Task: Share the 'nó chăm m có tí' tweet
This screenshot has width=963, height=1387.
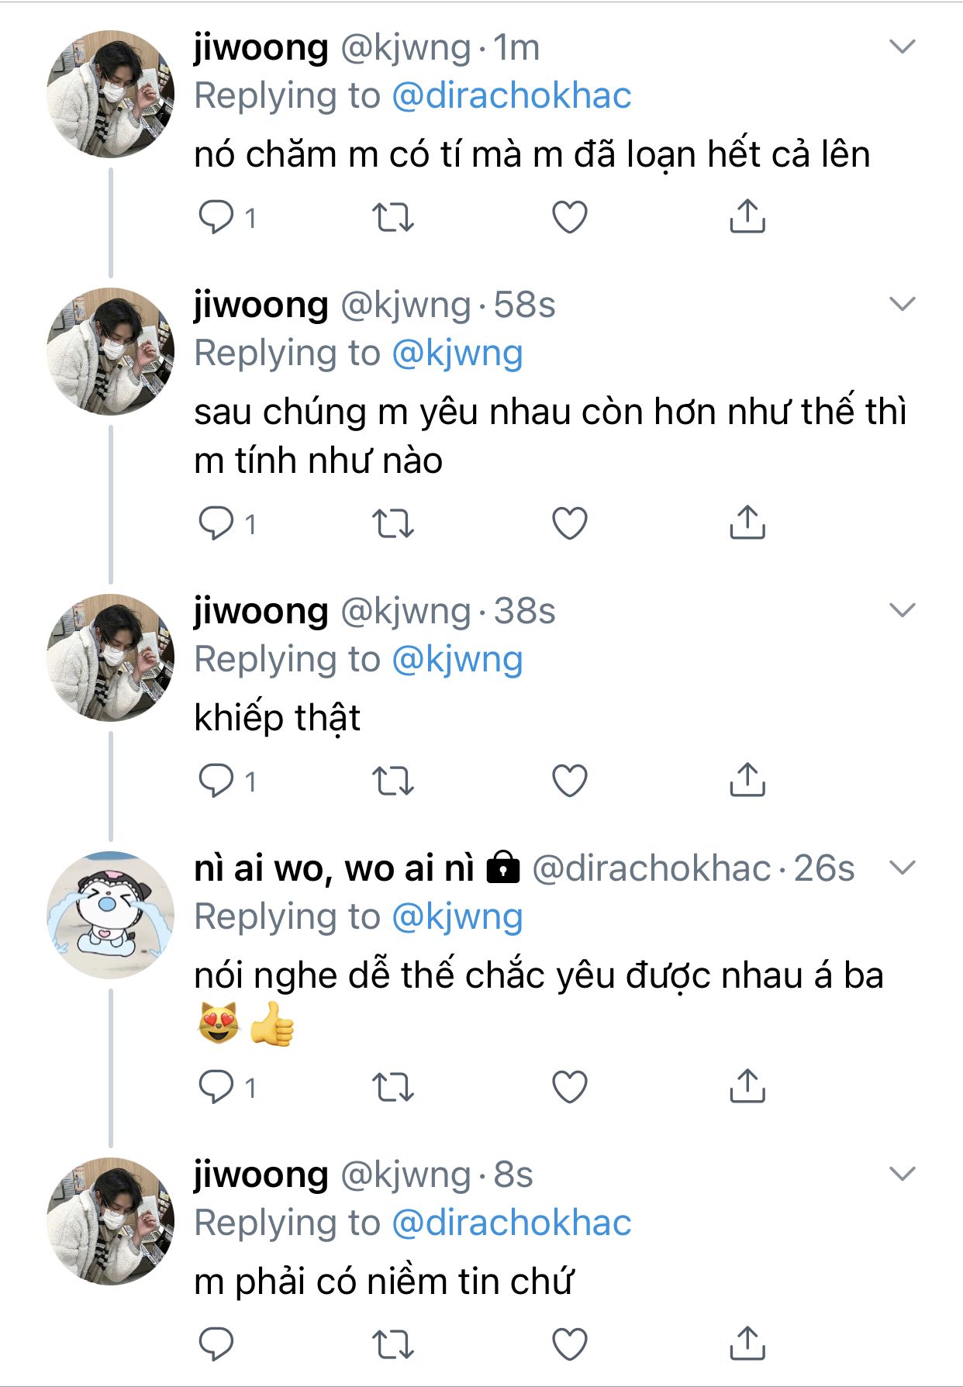Action: (x=747, y=217)
